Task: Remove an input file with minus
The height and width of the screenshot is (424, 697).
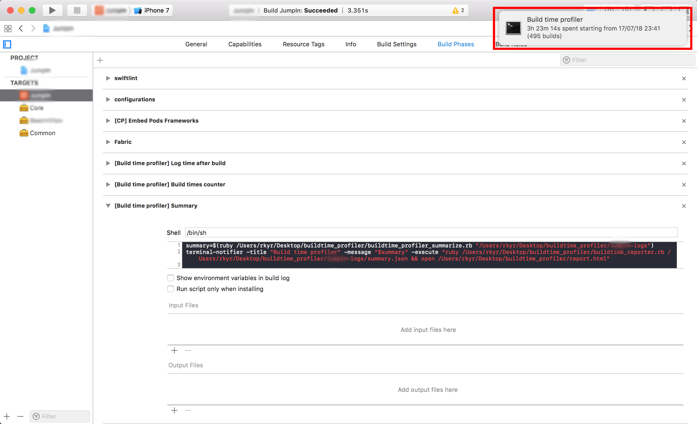Action: tap(188, 350)
